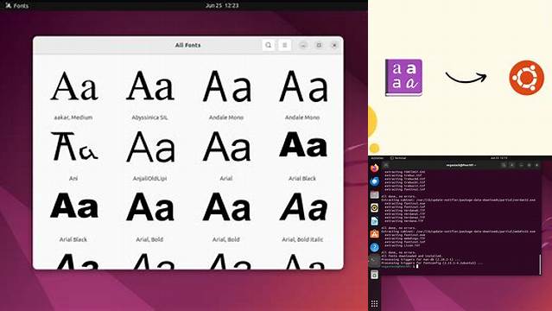The height and width of the screenshot is (311, 552).
Task: Open Ubuntu Software from the dock
Action: point(375,234)
